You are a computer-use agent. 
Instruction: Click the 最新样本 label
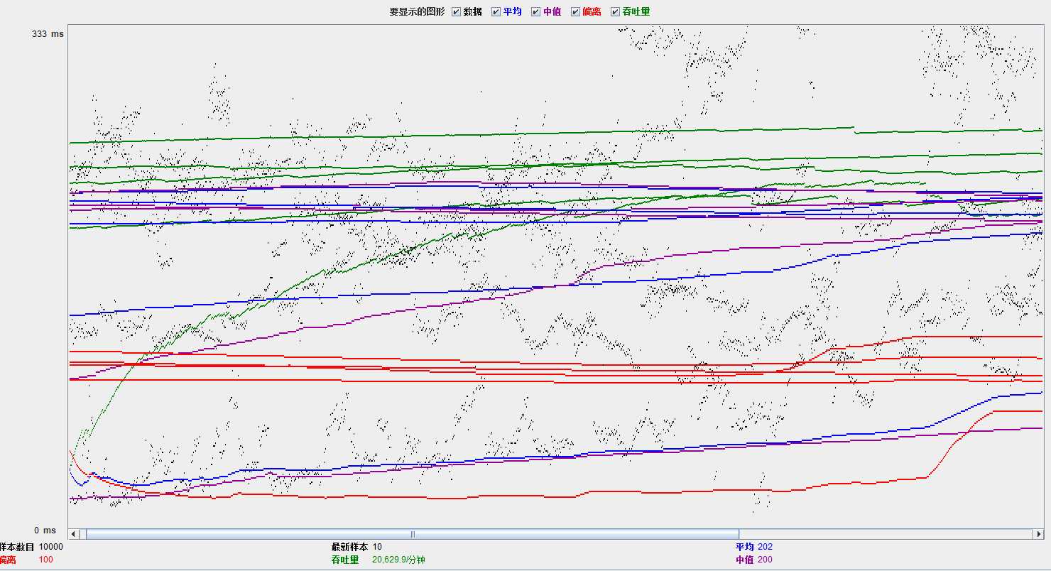[349, 547]
